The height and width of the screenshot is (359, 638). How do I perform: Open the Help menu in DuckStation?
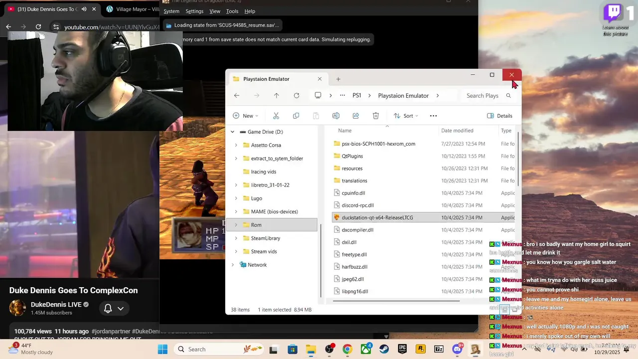tap(250, 11)
